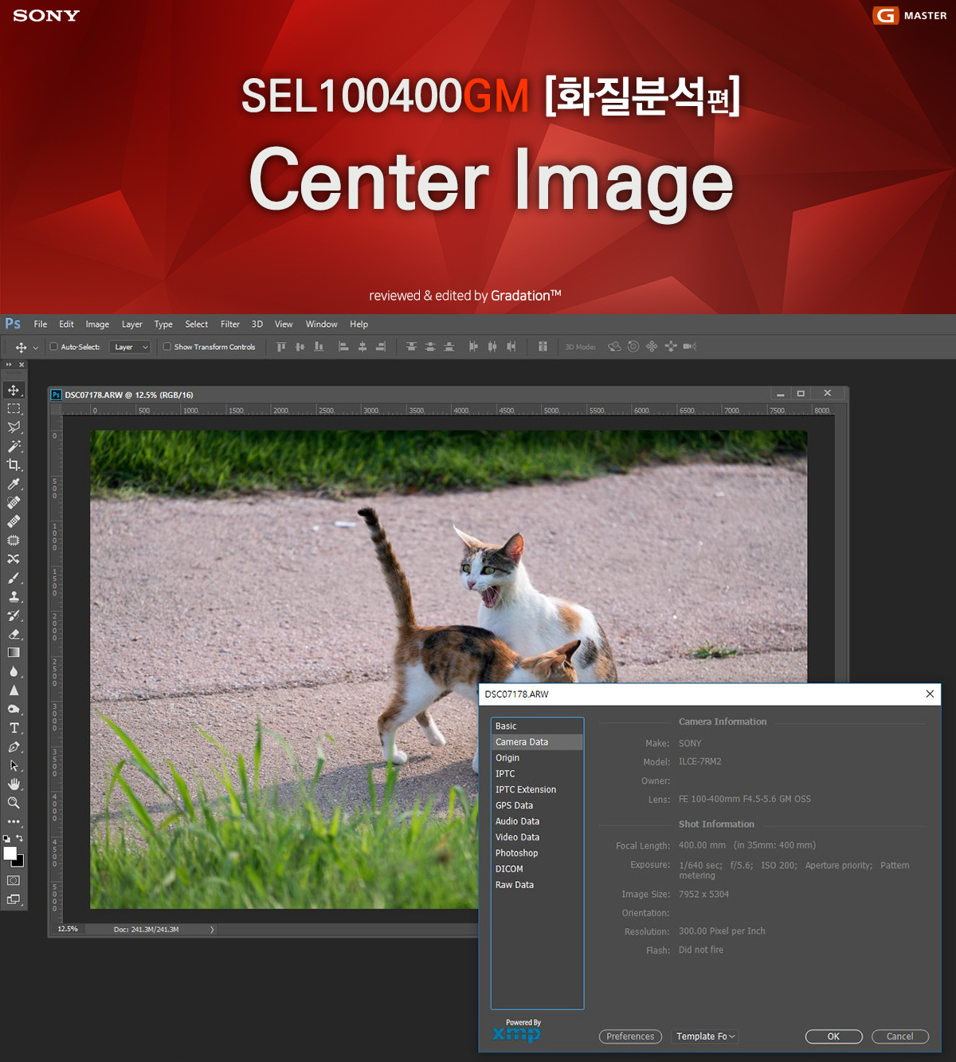Select the Horizontal Type tool

(x=14, y=728)
